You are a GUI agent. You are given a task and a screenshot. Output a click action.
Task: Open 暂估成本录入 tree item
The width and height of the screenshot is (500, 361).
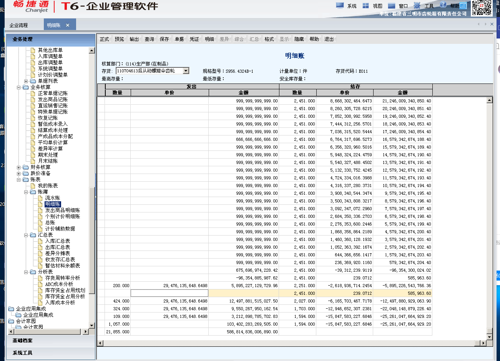point(53,124)
